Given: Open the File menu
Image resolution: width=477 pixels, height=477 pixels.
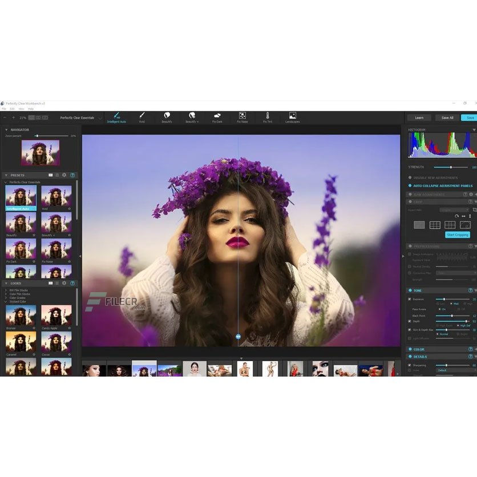Looking at the screenshot, I should [3, 108].
